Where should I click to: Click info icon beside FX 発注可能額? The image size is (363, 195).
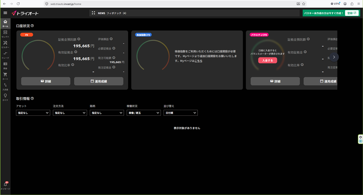114,58
